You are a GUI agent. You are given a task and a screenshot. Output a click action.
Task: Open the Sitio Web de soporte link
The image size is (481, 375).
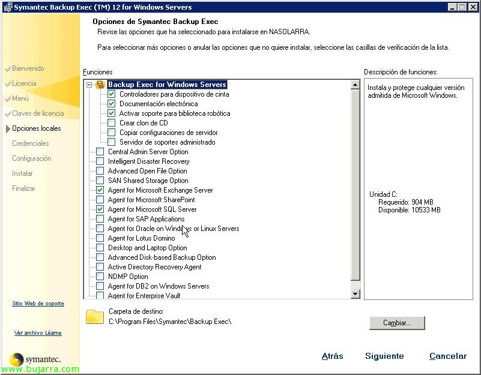[38, 304]
